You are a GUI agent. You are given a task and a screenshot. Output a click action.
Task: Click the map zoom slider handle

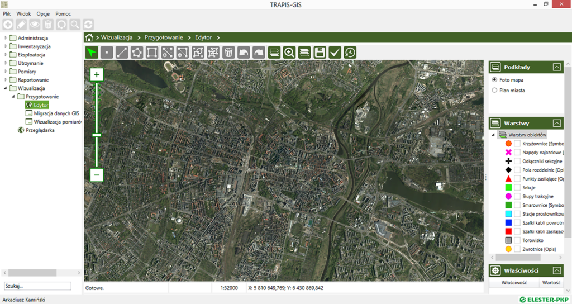coord(97,135)
